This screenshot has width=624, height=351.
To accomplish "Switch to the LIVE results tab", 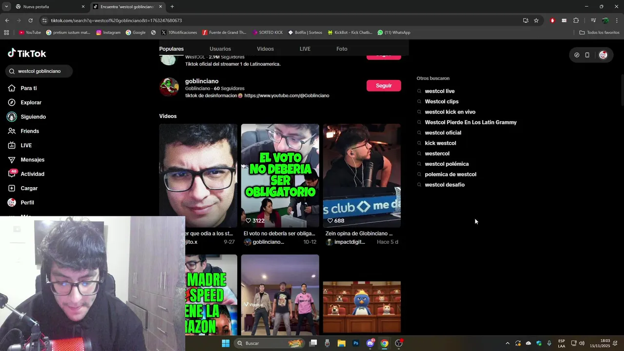I will pyautogui.click(x=305, y=49).
